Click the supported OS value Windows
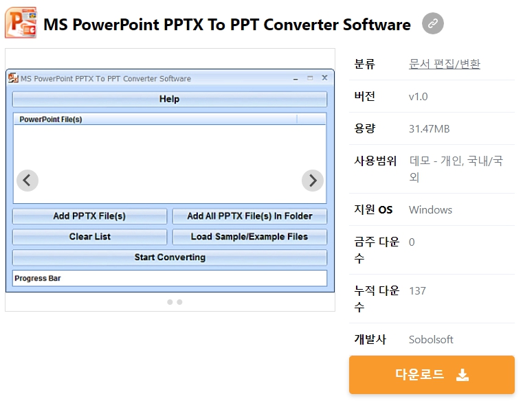Image resolution: width=523 pixels, height=403 pixels. 431,209
